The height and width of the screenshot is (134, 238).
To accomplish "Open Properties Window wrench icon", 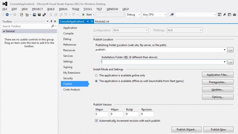I will (x=225, y=15).
